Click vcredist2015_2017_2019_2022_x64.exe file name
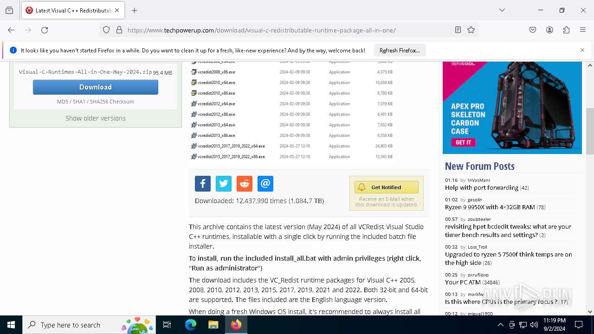The height and width of the screenshot is (334, 594). (x=231, y=146)
